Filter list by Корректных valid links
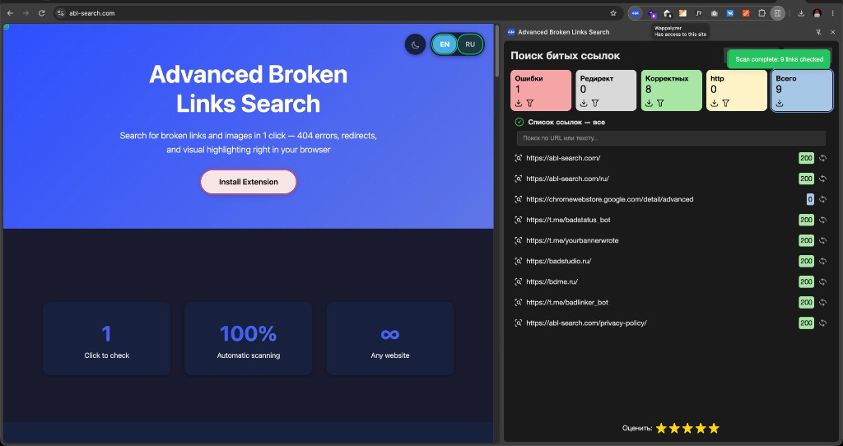Screen dimensions: 843x446 [660, 103]
